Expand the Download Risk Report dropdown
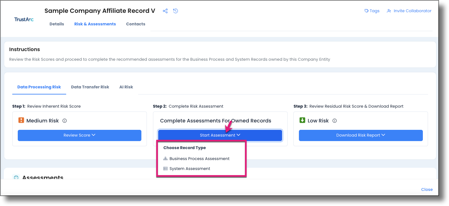Image resolution: width=449 pixels, height=206 pixels. pyautogui.click(x=361, y=135)
